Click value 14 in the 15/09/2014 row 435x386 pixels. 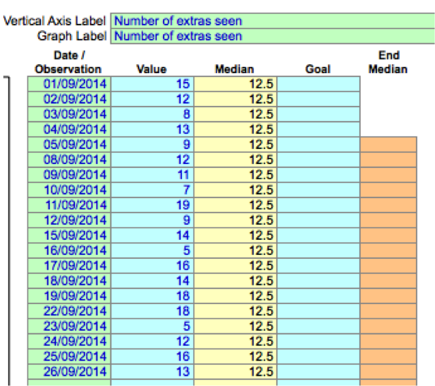click(152, 236)
